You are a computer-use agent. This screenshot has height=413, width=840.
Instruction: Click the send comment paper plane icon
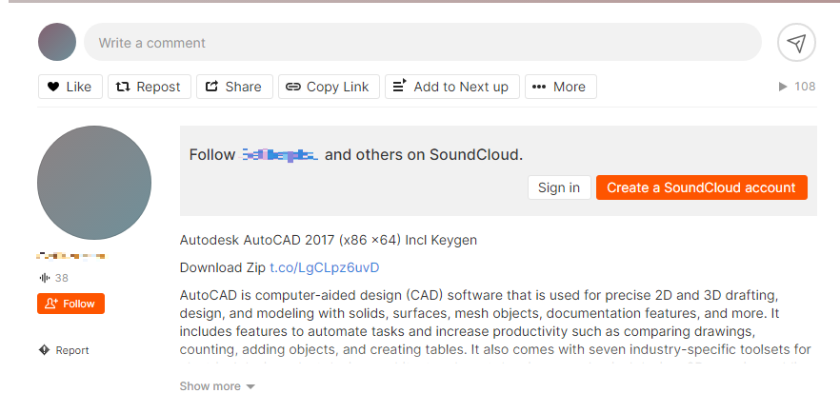point(797,43)
